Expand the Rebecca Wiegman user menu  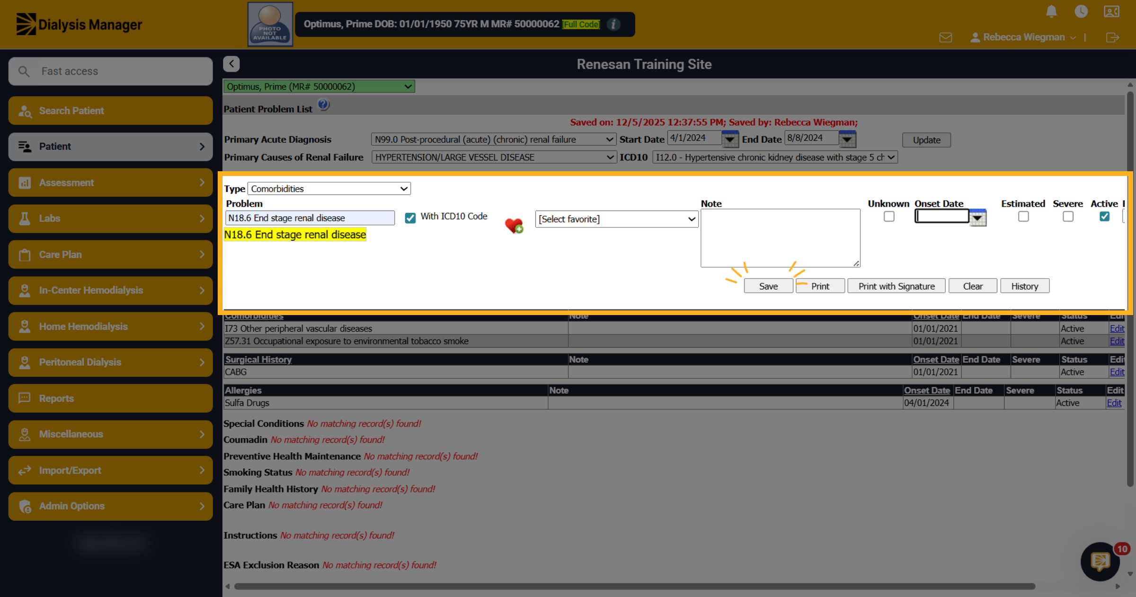tap(1023, 37)
